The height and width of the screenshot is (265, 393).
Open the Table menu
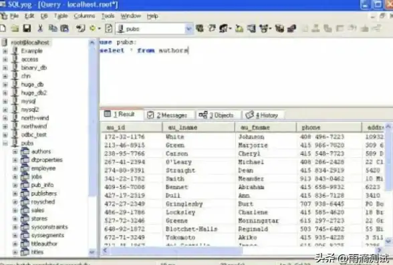click(x=61, y=16)
